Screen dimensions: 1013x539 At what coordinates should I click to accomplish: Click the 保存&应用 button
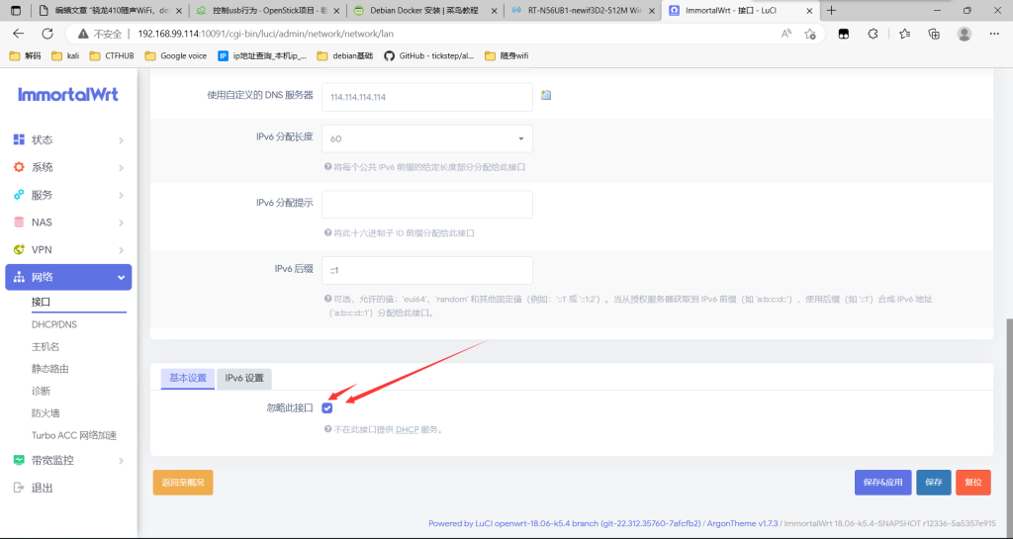point(882,482)
